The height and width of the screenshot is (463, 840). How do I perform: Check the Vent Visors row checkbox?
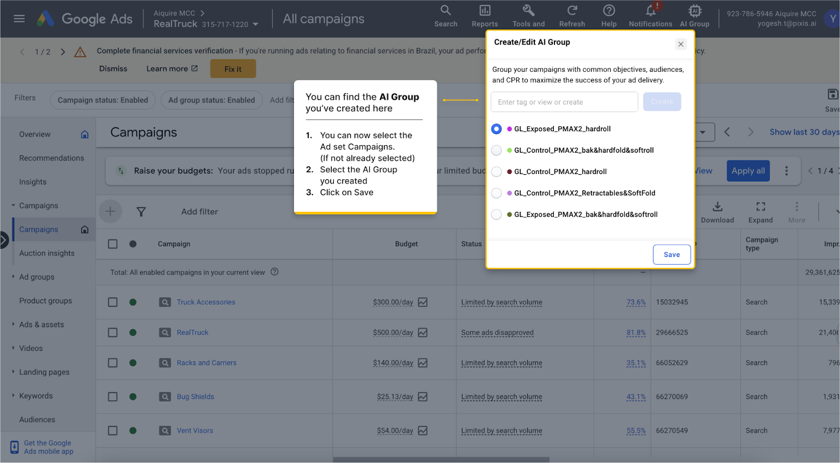tap(112, 430)
